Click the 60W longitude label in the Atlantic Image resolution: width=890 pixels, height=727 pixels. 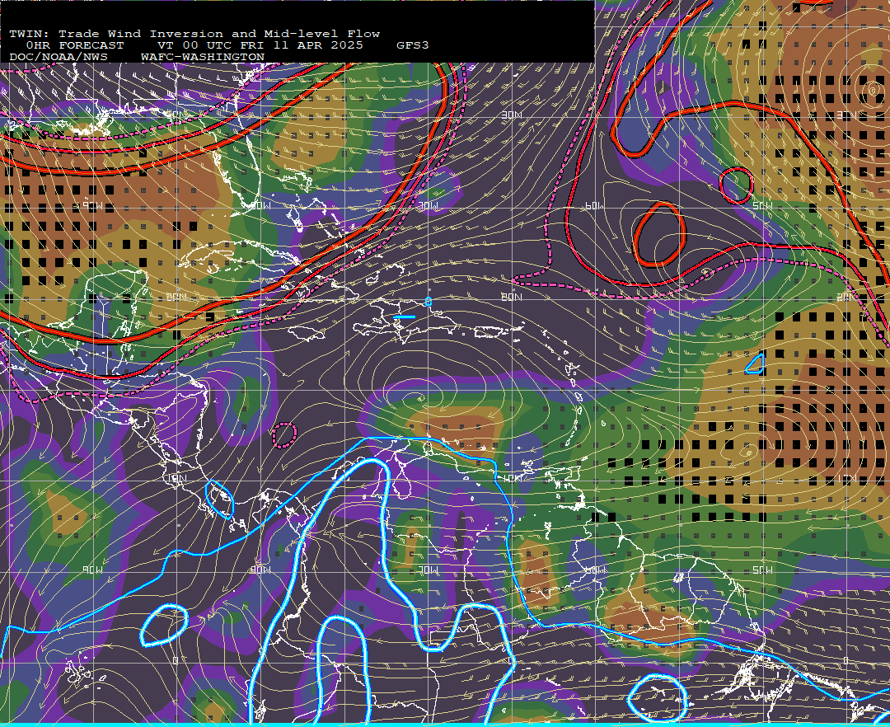coord(594,205)
